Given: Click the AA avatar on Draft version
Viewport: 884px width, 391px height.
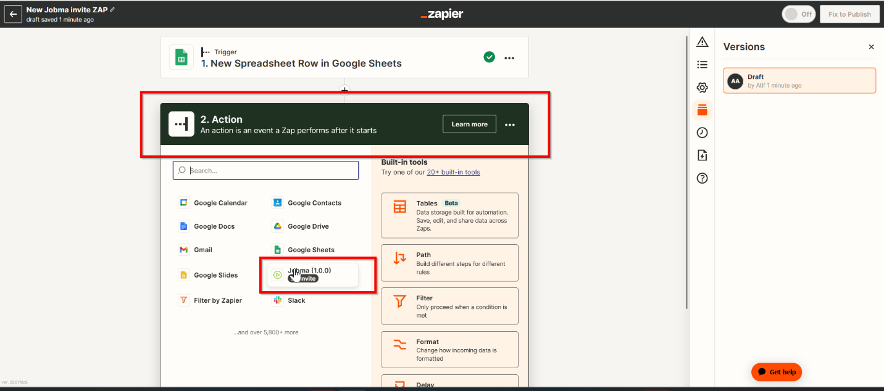Looking at the screenshot, I should [735, 81].
